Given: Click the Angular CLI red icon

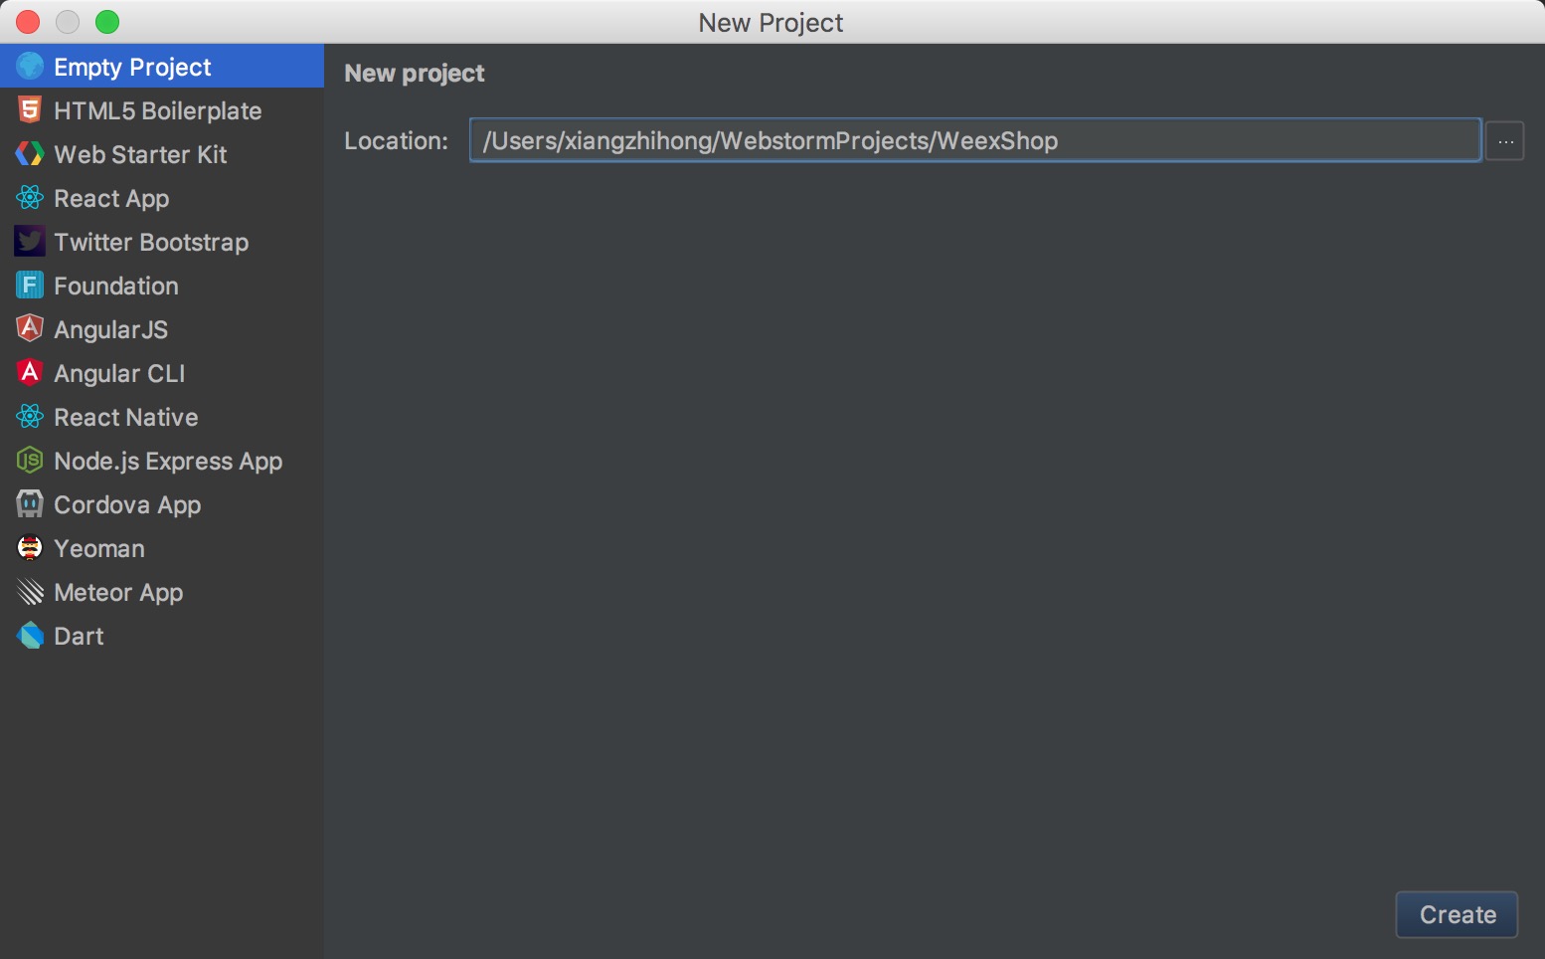Looking at the screenshot, I should tap(30, 372).
